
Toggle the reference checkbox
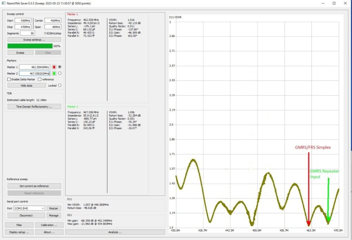tap(39, 80)
